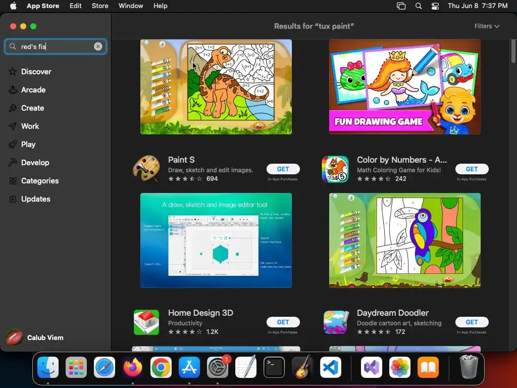Get the Paint S app
This screenshot has width=517, height=388.
pos(283,169)
